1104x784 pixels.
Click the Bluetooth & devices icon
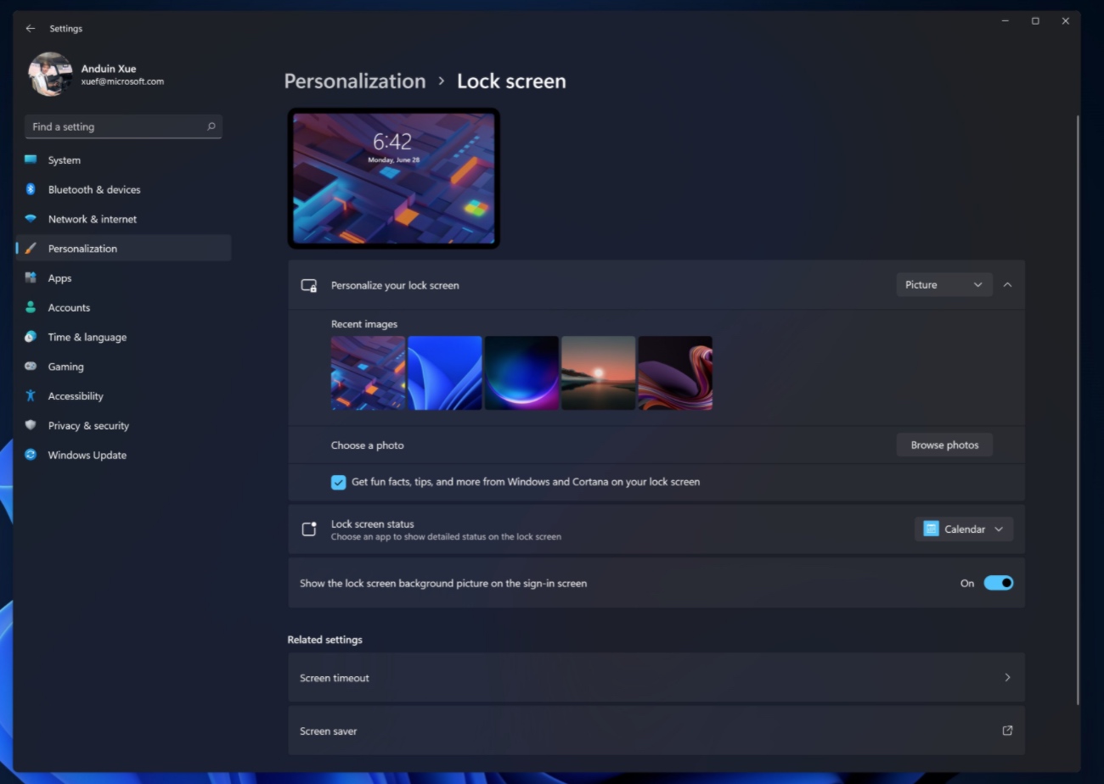31,189
